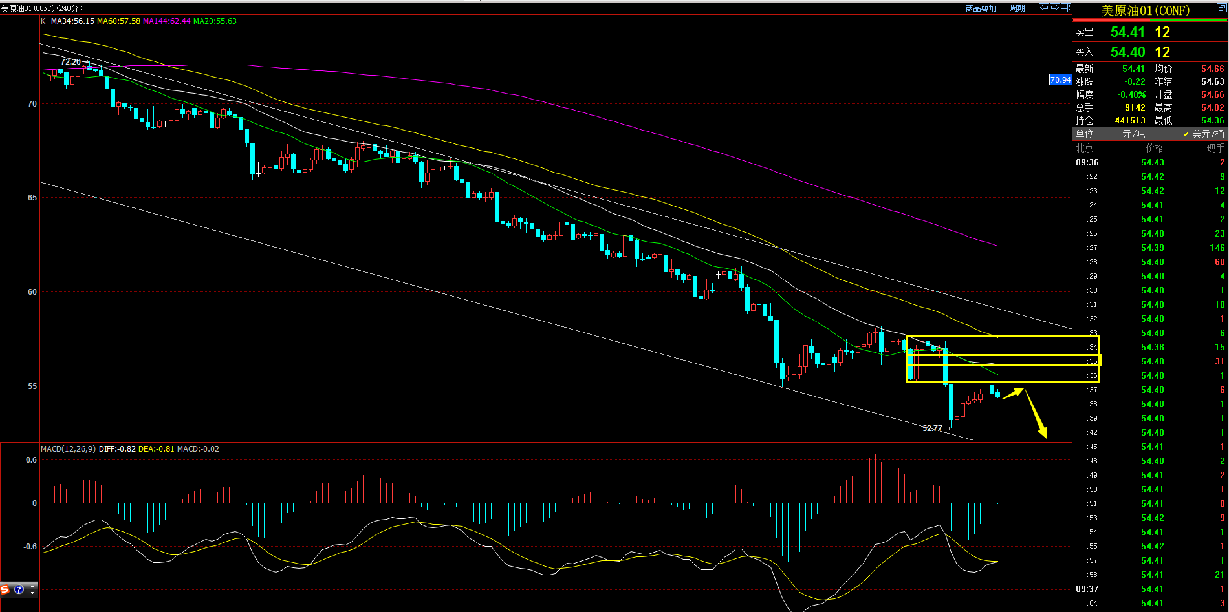1229x612 pixels.
Task: Click the red-green buy/sell ratio bar
Action: pyautogui.click(x=1150, y=20)
